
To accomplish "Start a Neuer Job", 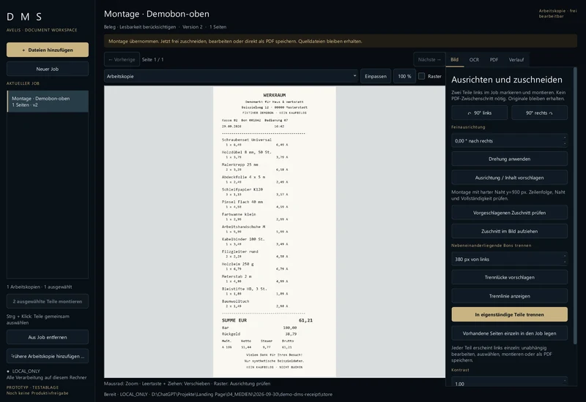I will [x=48, y=69].
